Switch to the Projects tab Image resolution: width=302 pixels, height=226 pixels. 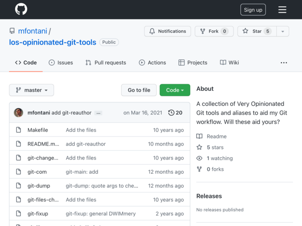point(193,63)
